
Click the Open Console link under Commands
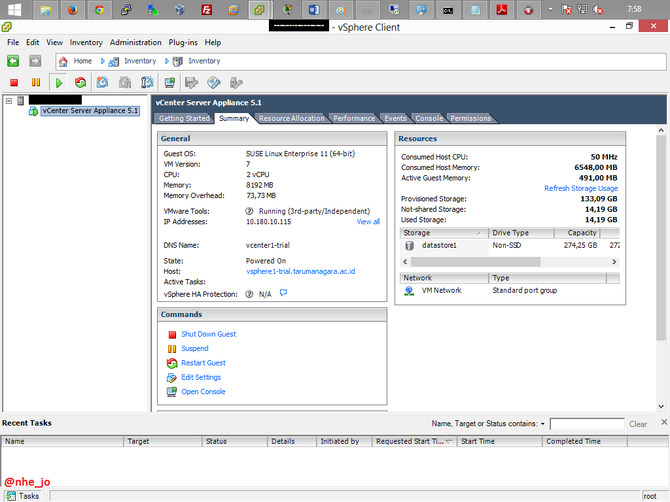(x=203, y=392)
